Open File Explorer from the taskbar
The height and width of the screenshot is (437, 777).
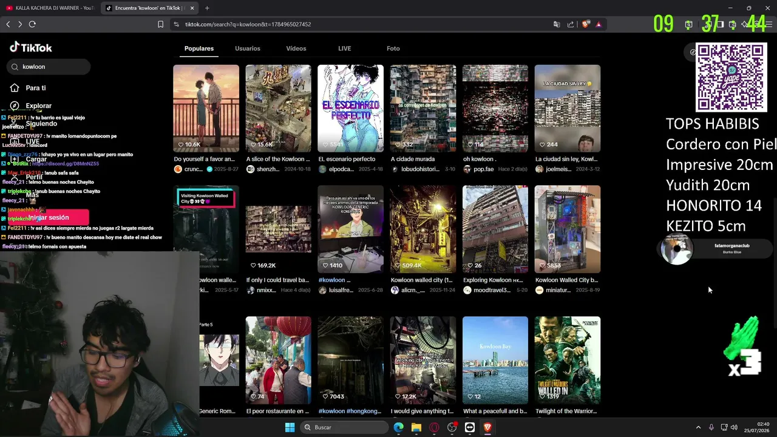click(x=416, y=427)
